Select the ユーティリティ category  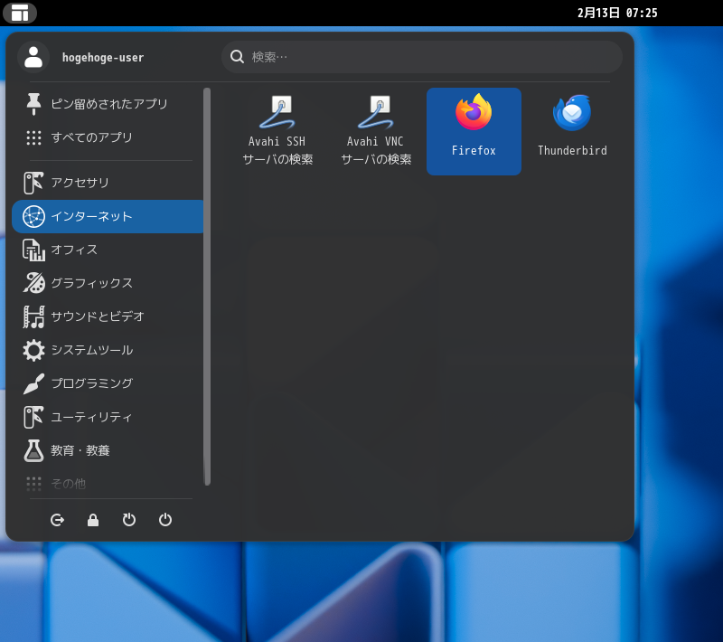108,417
